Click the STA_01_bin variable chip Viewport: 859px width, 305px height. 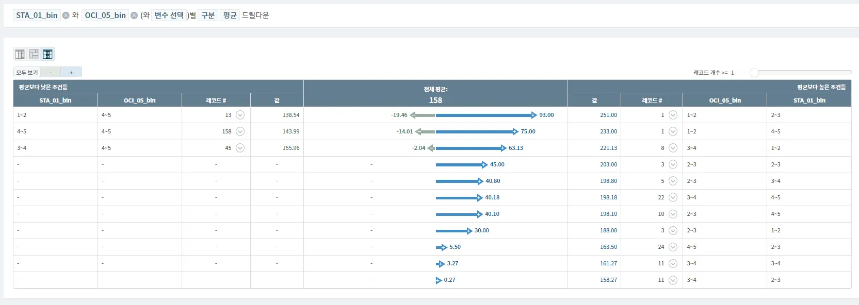pyautogui.click(x=37, y=15)
